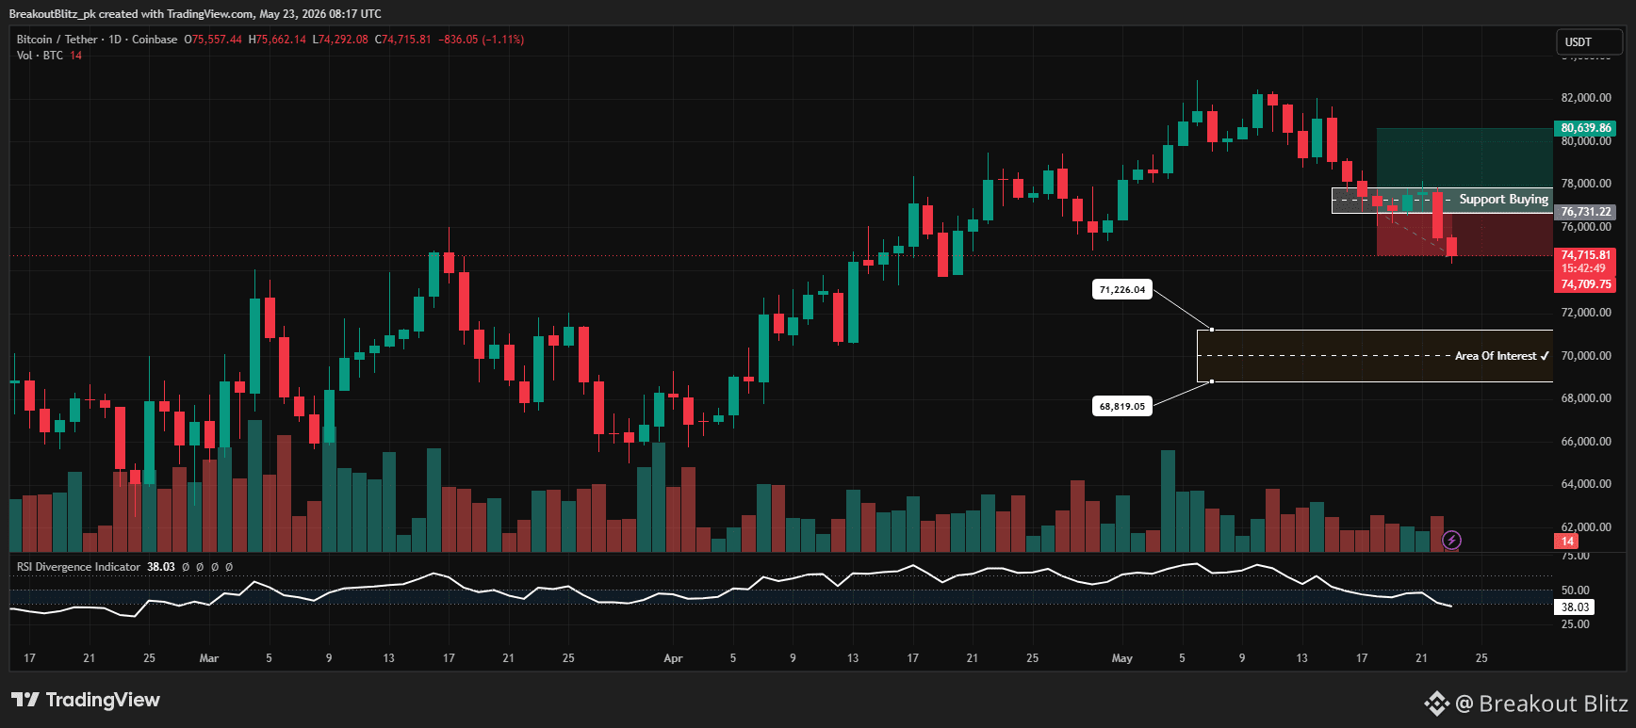Select the 71,226.04 callout label
The height and width of the screenshot is (728, 1636).
[x=1122, y=290]
